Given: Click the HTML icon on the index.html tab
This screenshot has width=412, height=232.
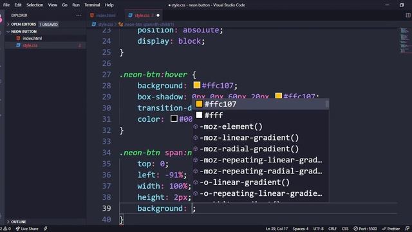Looking at the screenshot, I should 92,15.
